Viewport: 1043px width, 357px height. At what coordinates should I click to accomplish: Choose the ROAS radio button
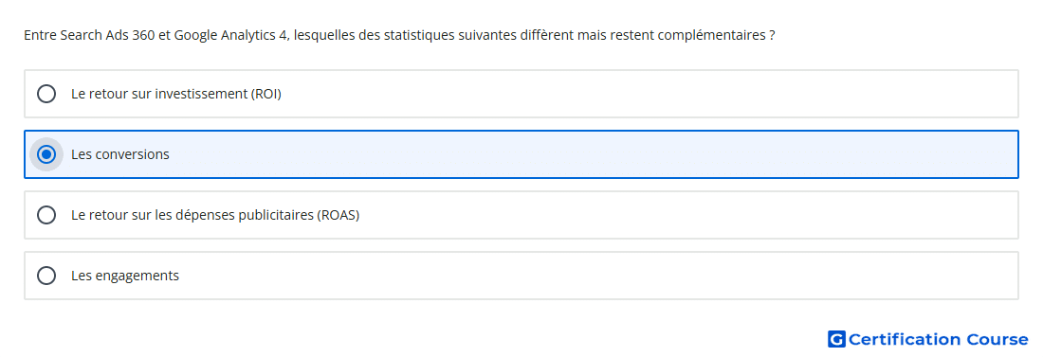pos(46,215)
